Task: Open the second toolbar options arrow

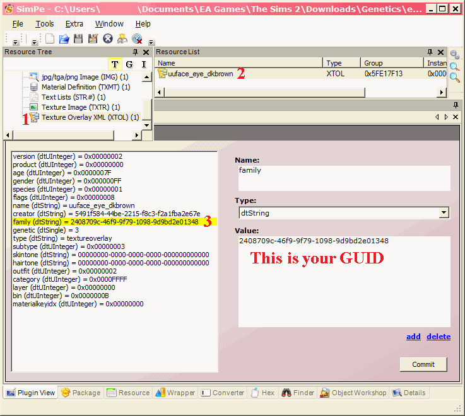Action: [35, 42]
